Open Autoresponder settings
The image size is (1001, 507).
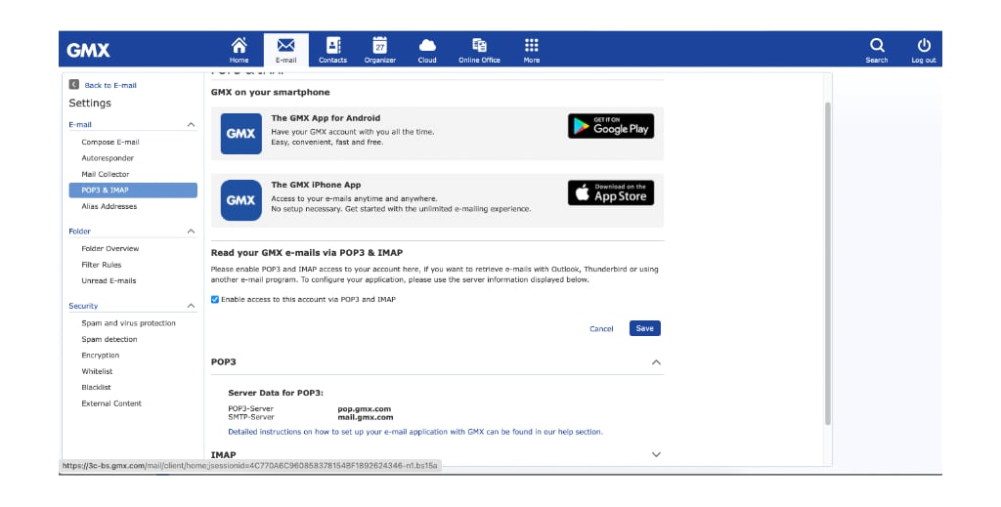pos(108,158)
